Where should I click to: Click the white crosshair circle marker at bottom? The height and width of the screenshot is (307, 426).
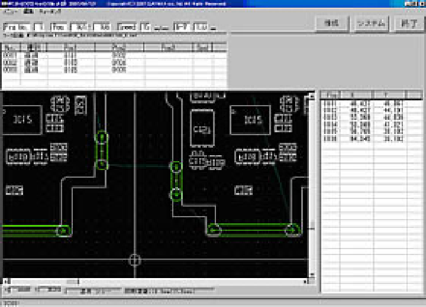pos(135,260)
